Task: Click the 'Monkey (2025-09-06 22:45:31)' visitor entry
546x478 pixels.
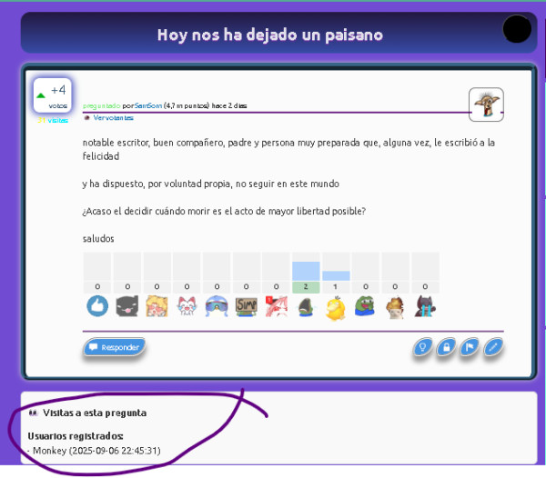Action: point(96,451)
